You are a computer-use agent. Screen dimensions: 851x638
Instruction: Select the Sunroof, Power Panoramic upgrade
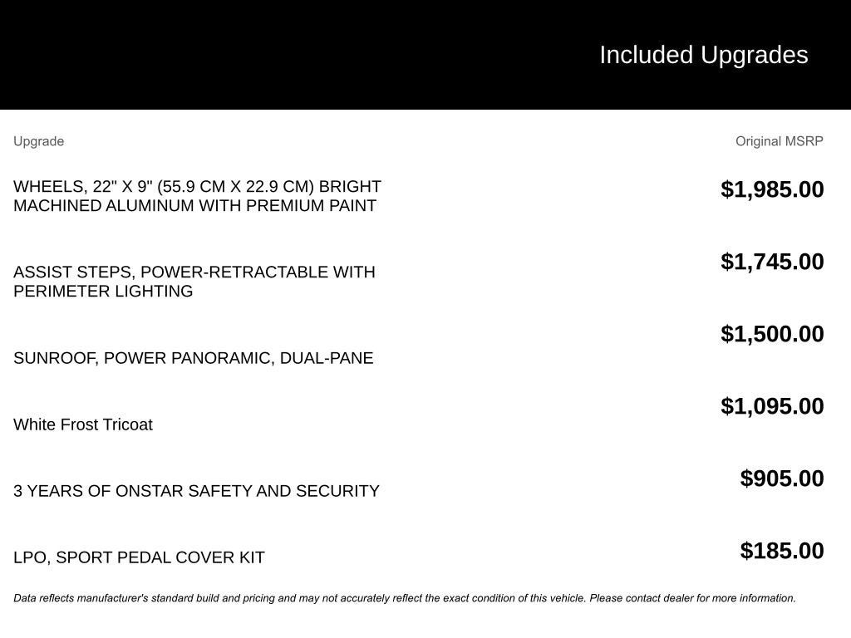click(193, 358)
